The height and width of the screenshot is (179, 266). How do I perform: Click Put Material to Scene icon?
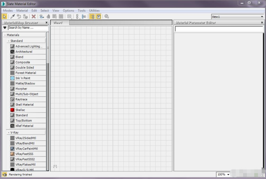coord(19,17)
